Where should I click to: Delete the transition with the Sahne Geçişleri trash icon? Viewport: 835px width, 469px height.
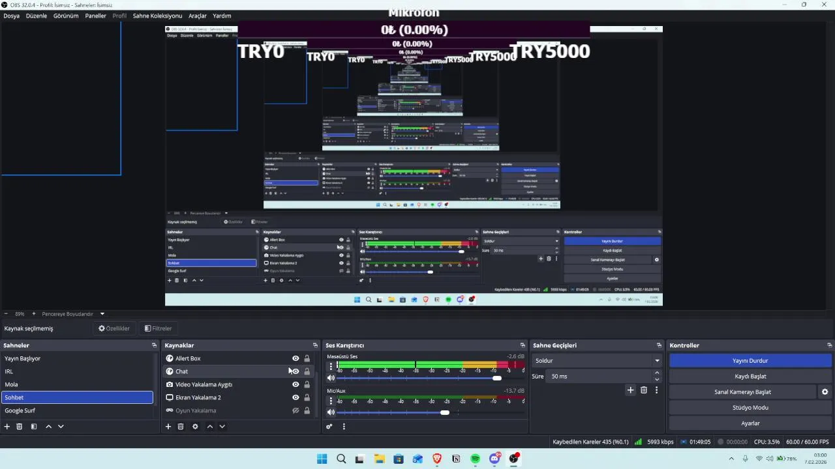click(644, 390)
